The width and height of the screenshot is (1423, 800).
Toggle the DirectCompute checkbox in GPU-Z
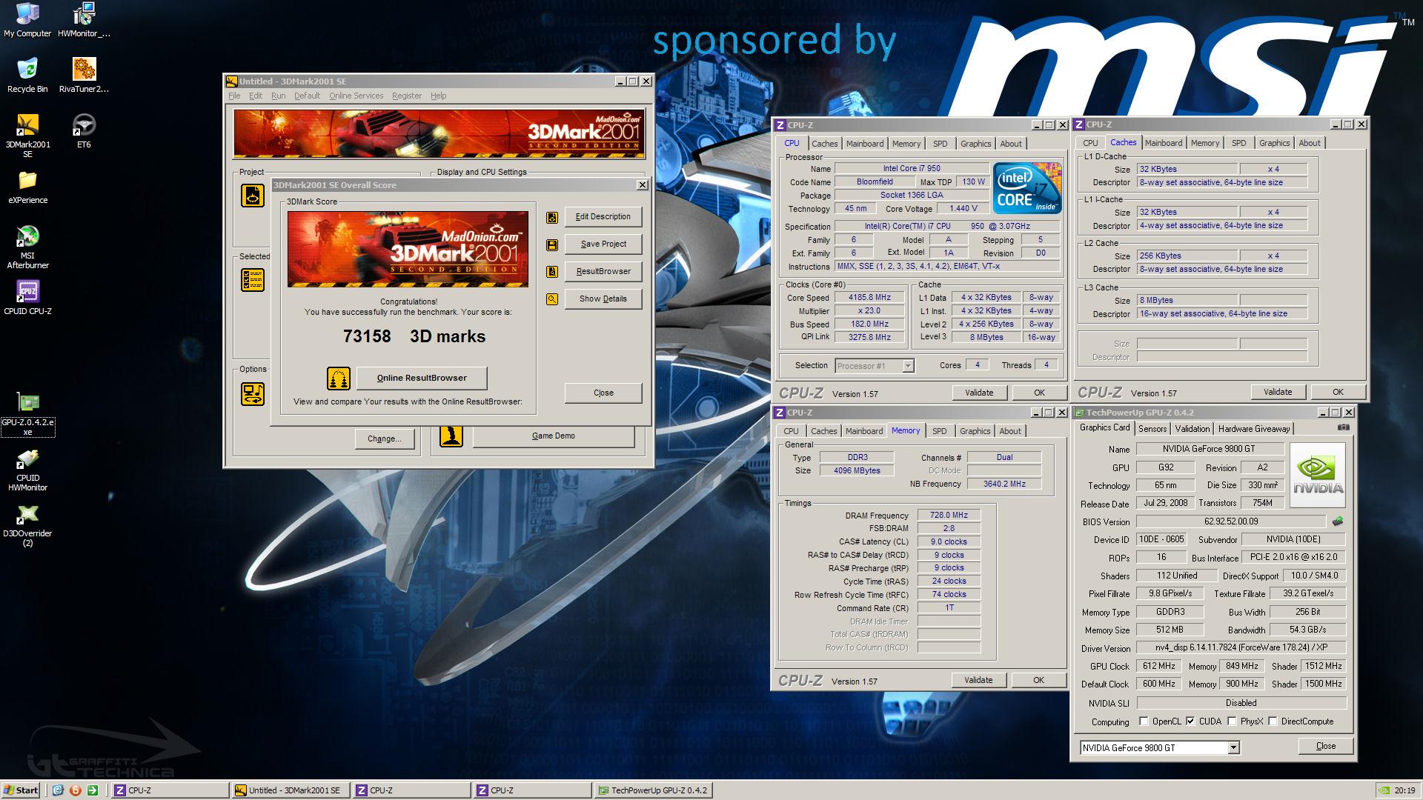point(1273,721)
